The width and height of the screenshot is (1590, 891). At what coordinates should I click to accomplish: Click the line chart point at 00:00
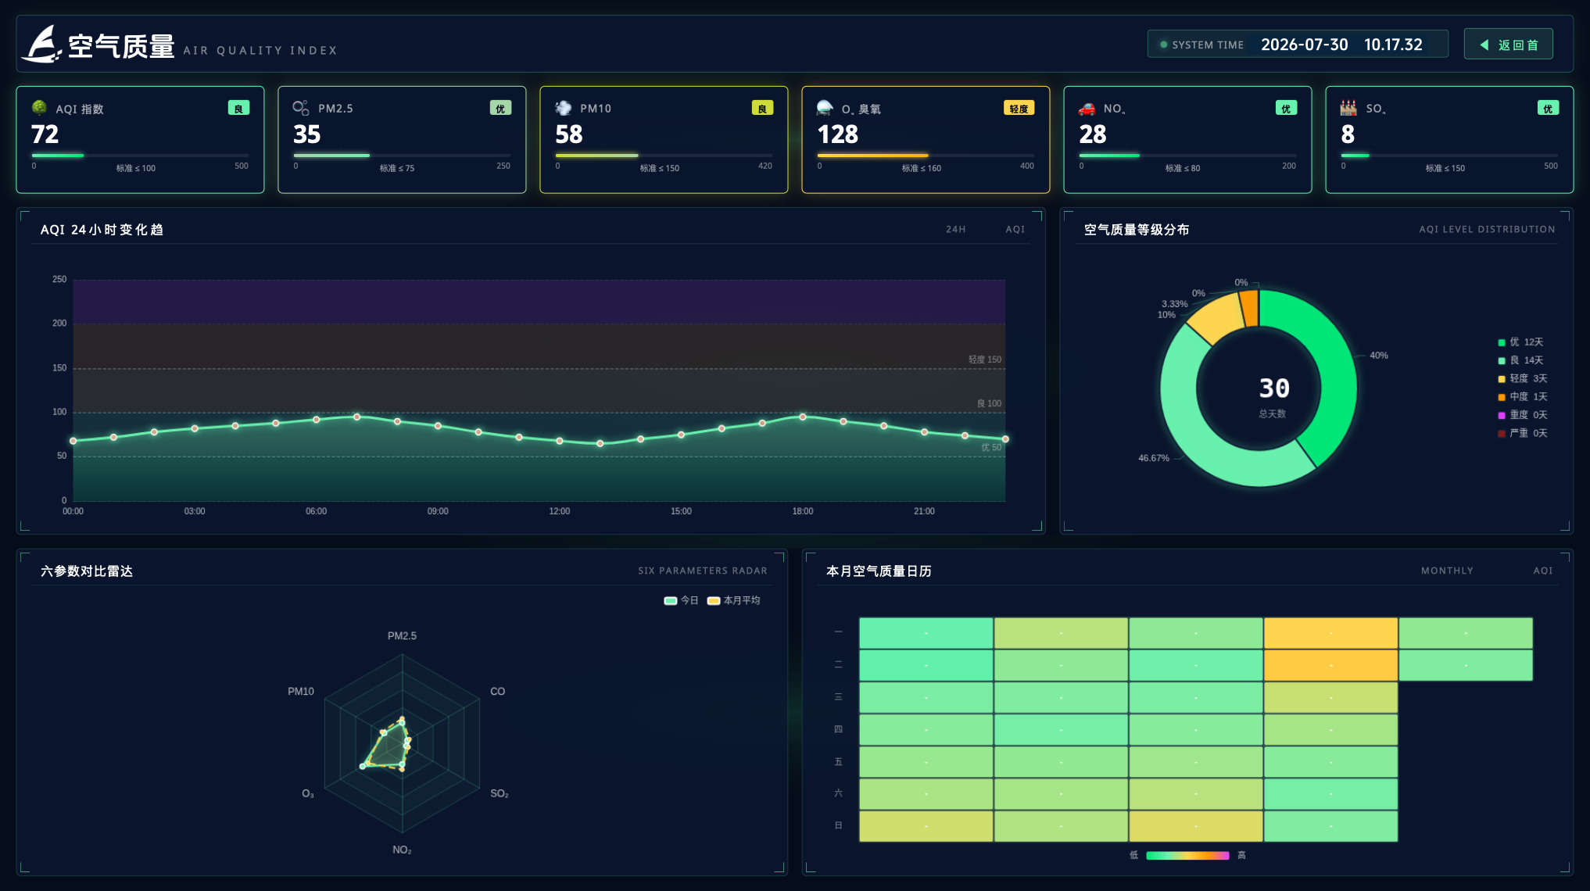click(73, 441)
